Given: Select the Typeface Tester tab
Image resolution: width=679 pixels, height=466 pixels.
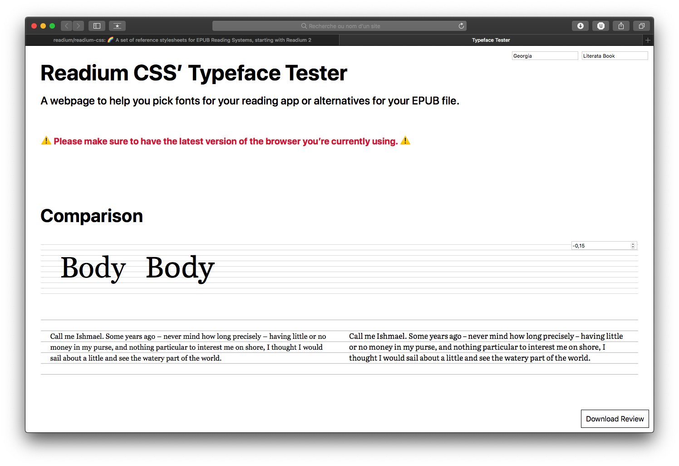Looking at the screenshot, I should (491, 40).
